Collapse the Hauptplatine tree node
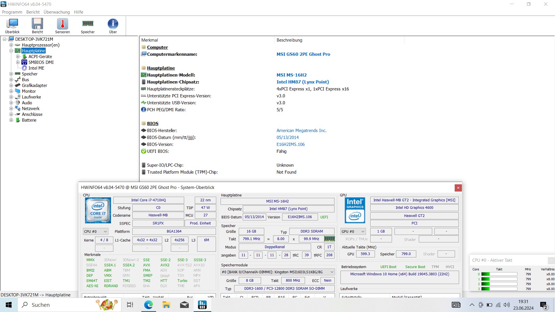This screenshot has height=312, width=555. pyautogui.click(x=11, y=51)
